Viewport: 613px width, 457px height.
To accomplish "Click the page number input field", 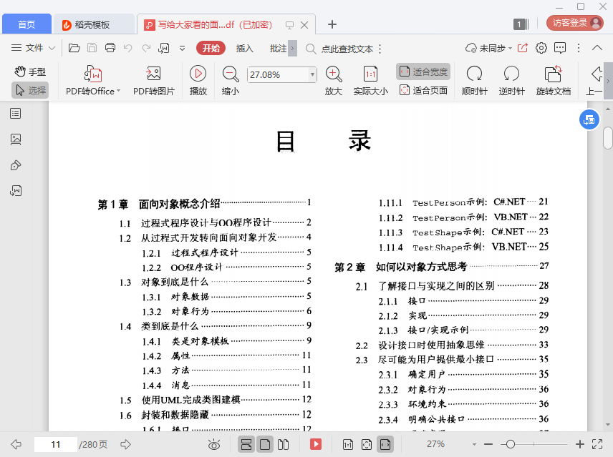I will pos(55,444).
